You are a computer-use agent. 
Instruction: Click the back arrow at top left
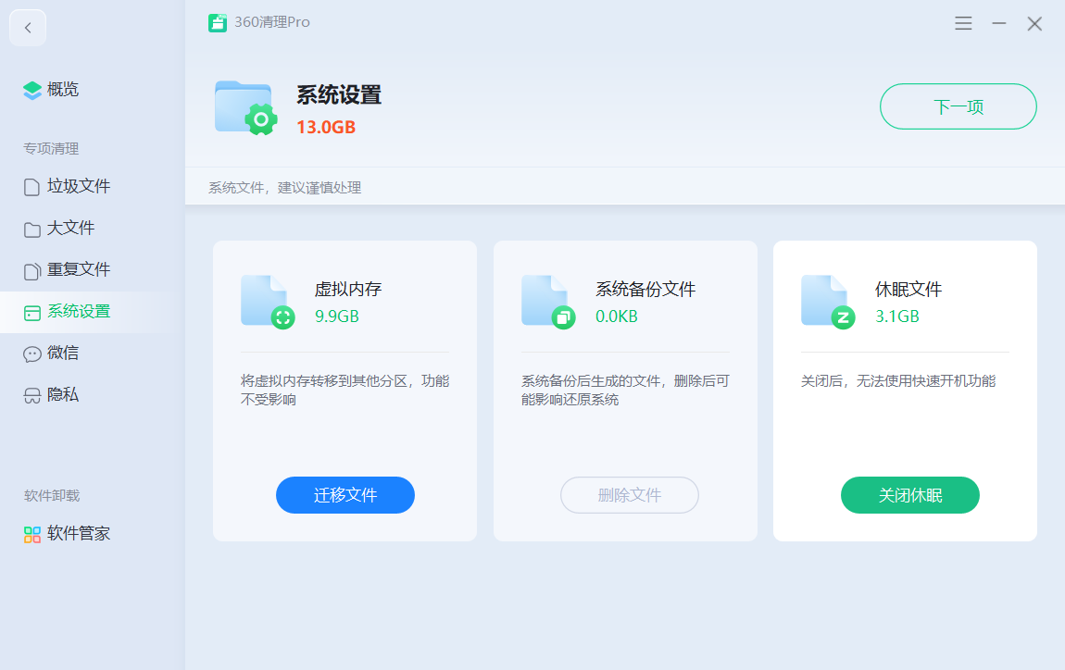(27, 27)
